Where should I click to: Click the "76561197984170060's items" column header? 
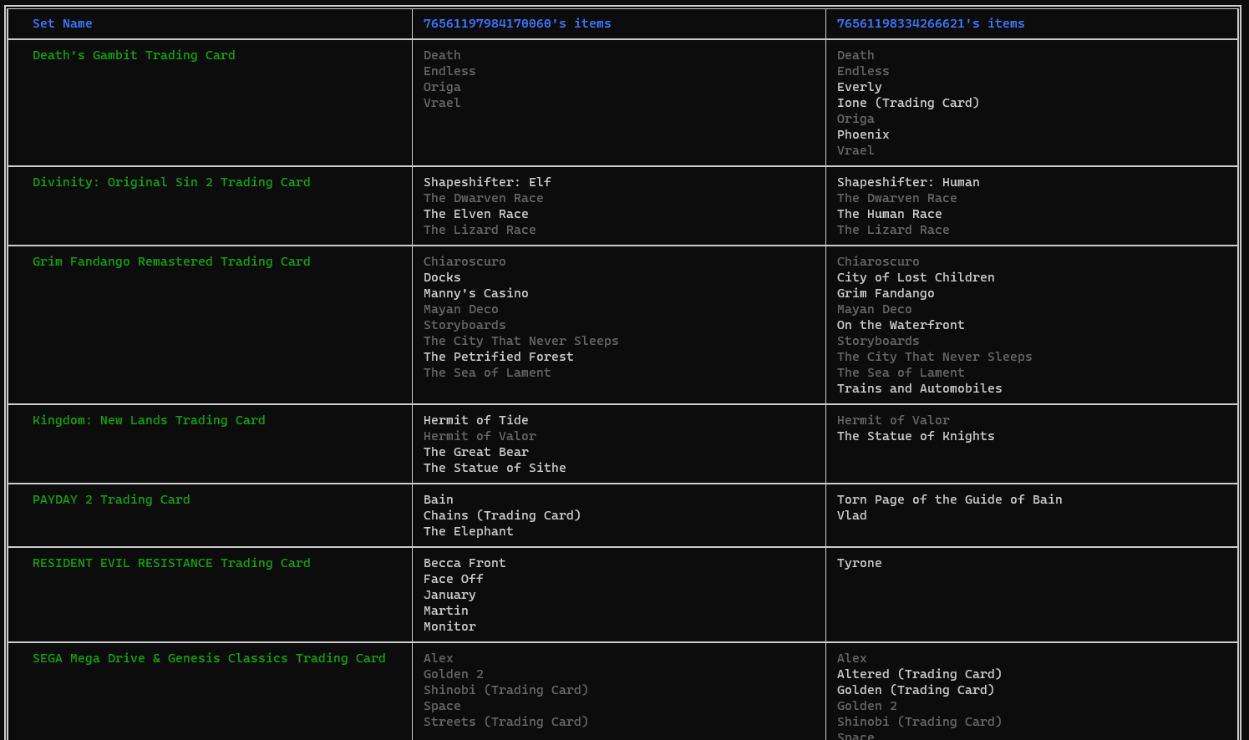[517, 23]
